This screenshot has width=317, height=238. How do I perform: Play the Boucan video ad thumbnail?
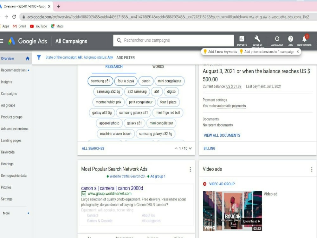point(232,211)
